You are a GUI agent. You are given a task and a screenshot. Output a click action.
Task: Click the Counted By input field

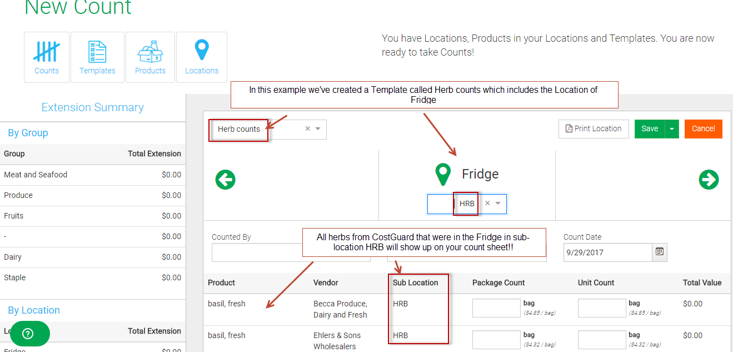[x=256, y=252]
